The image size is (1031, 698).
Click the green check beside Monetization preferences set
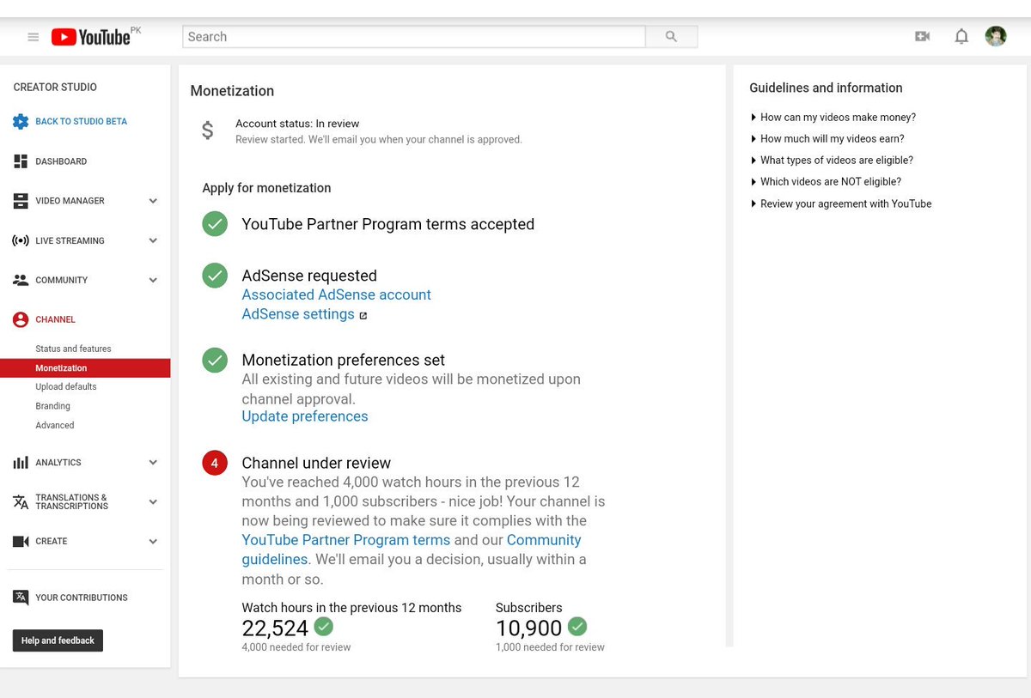click(x=215, y=360)
